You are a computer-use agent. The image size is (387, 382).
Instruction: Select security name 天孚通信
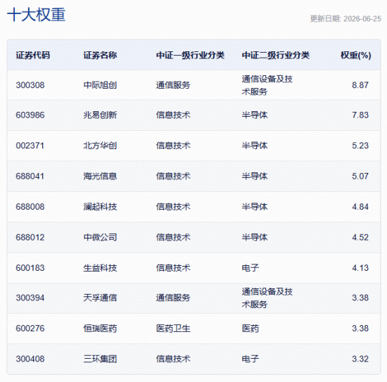(100, 298)
